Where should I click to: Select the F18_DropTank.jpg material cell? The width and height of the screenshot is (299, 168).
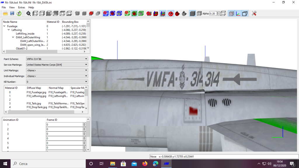point(37,107)
